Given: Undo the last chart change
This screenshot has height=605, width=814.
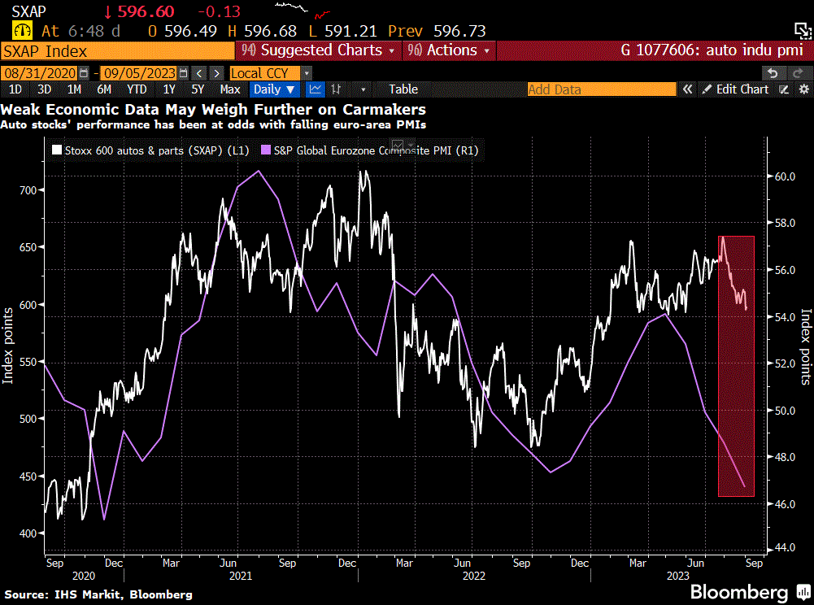Looking at the screenshot, I should [773, 73].
